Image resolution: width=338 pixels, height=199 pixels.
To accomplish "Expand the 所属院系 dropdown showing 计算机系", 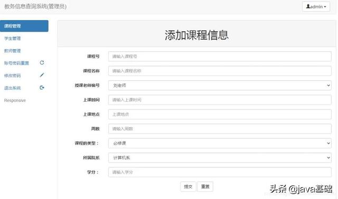I will click(220, 158).
